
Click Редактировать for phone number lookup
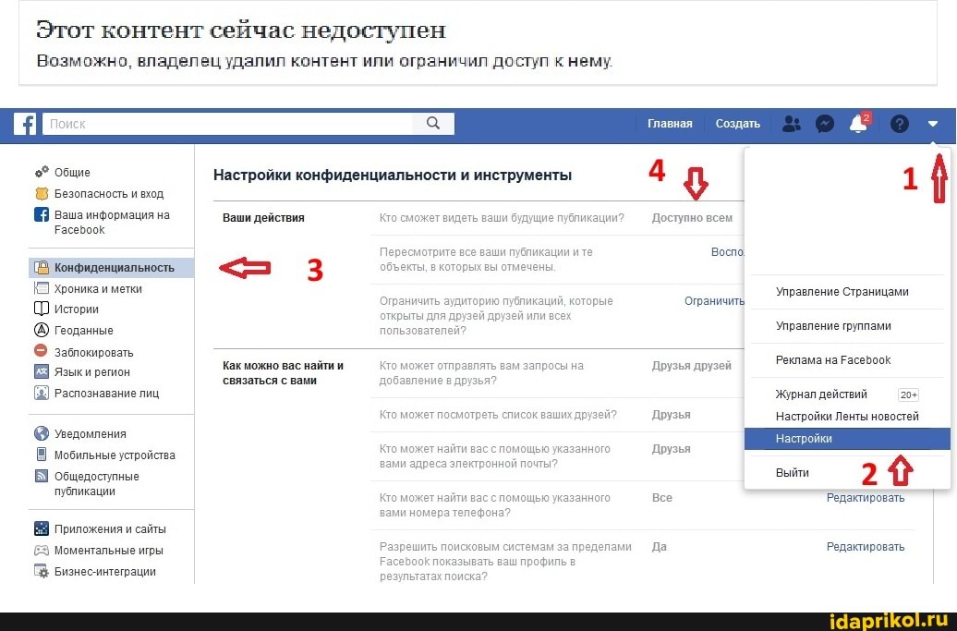865,498
